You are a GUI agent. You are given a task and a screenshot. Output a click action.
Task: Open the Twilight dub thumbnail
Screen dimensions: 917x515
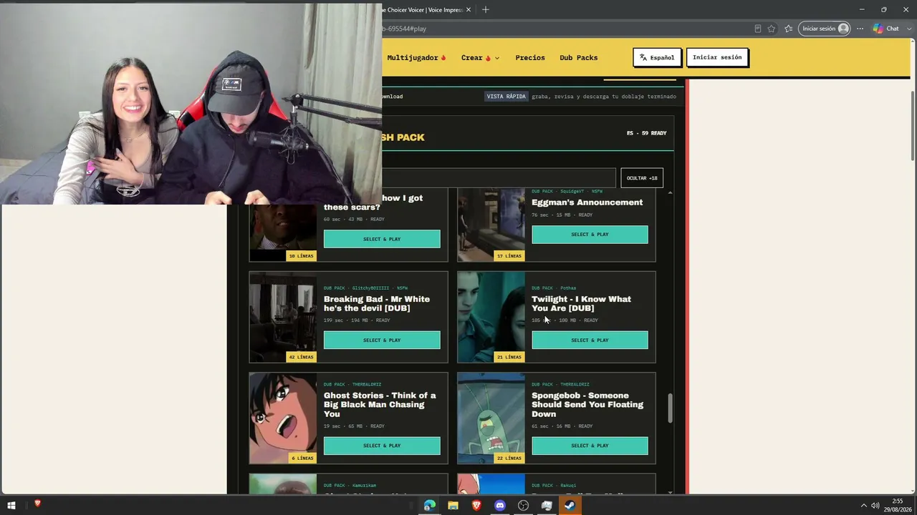pos(491,317)
